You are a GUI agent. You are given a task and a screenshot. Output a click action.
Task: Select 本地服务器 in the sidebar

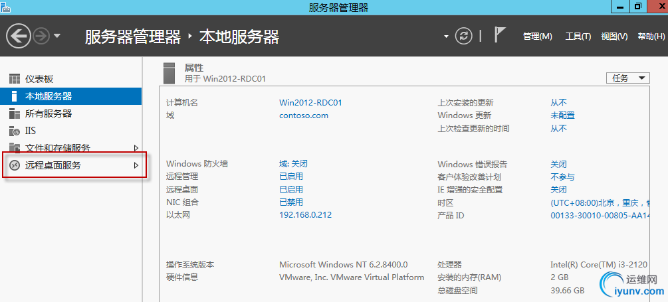(x=70, y=96)
